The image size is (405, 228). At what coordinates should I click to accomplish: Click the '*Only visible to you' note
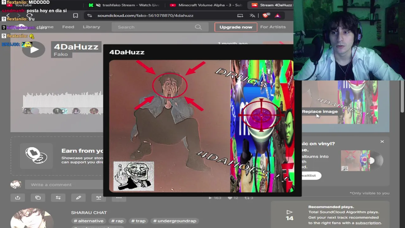point(369,193)
